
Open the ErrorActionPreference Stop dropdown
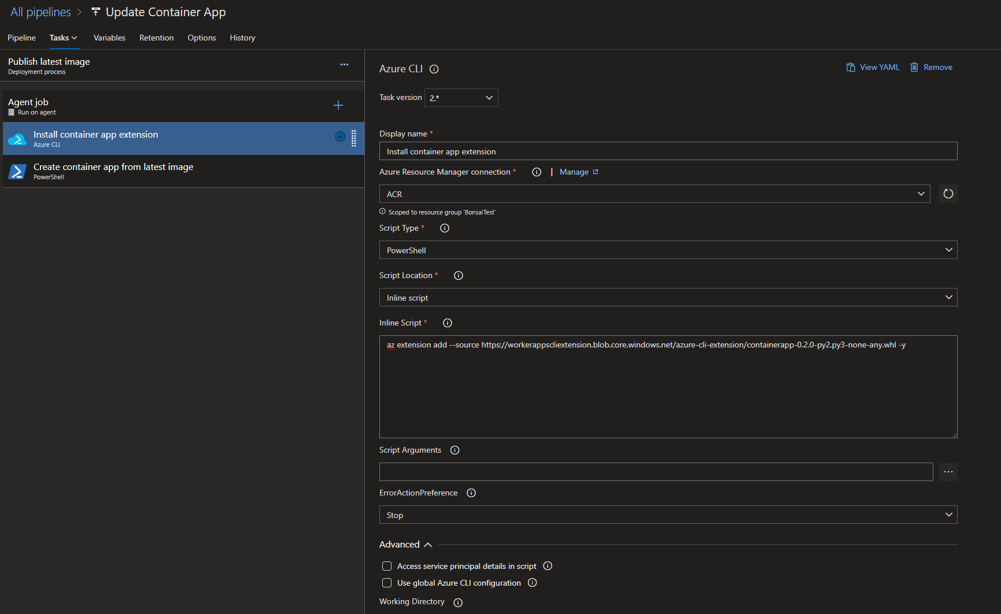pos(668,515)
